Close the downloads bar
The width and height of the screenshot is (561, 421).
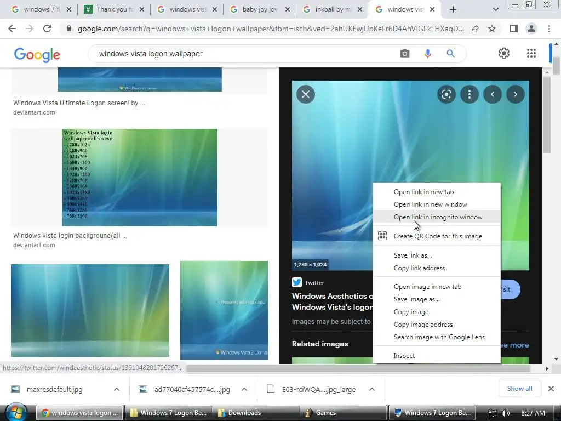click(x=551, y=389)
